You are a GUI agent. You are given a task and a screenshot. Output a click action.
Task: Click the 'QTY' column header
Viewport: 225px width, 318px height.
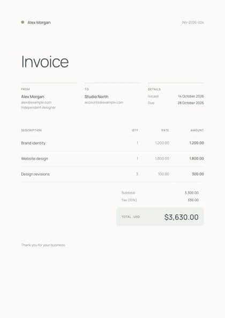[135, 130]
